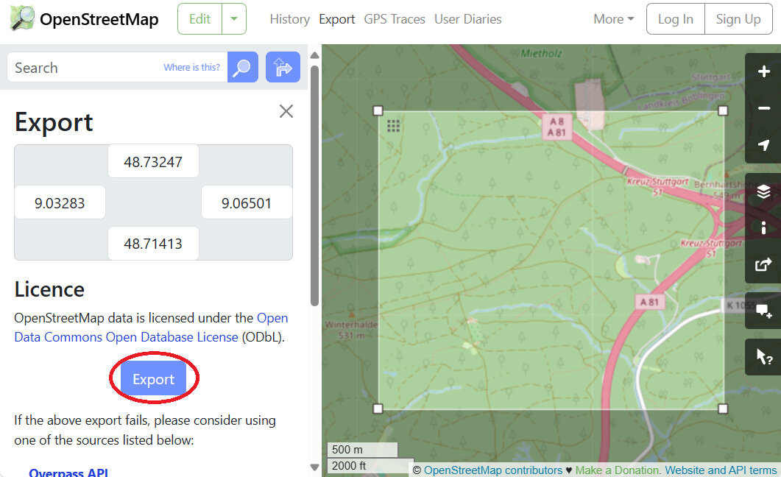Click the north latitude field 48.73247
The width and height of the screenshot is (781, 477).
coord(153,162)
